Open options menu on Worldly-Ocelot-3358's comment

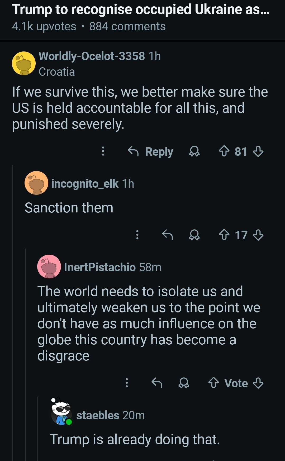[103, 151]
